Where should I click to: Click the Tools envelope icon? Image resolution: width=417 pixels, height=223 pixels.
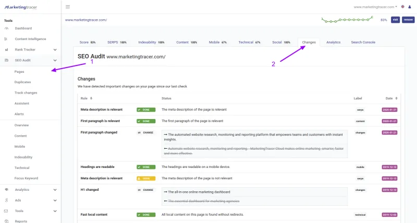[x=6, y=211]
